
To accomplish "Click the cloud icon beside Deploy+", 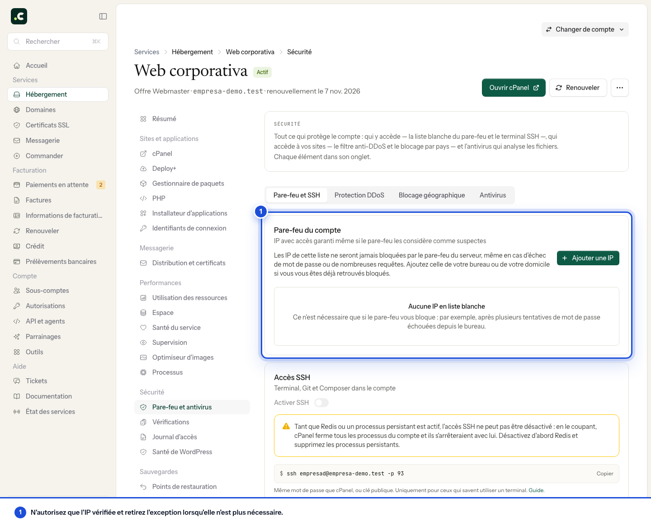I will tap(143, 169).
